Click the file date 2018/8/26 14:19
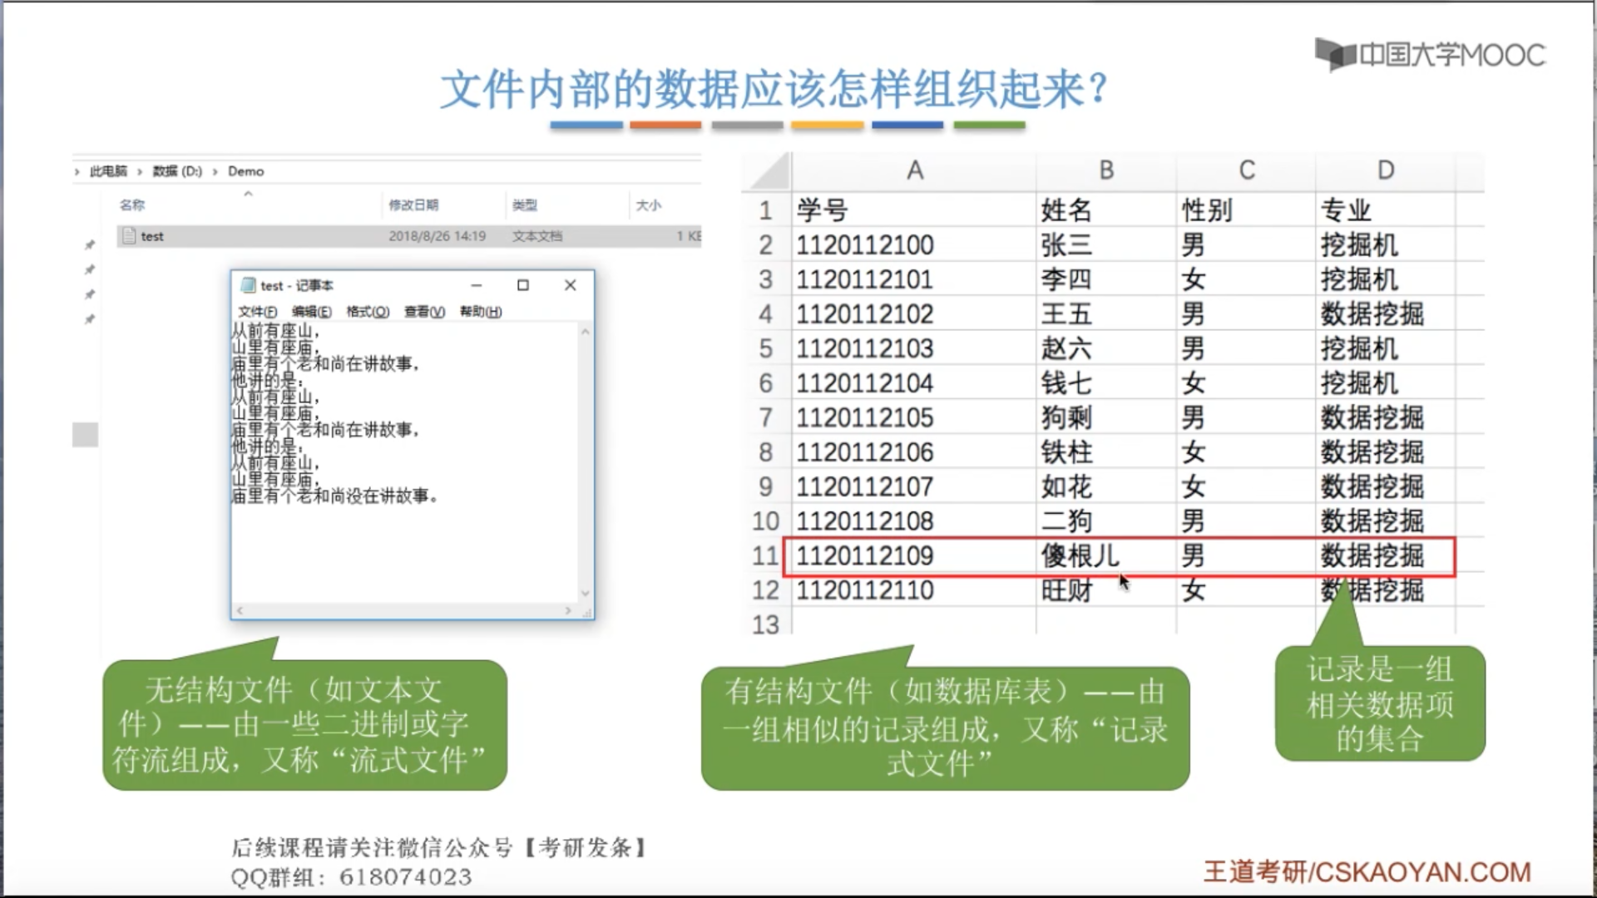This screenshot has height=898, width=1597. point(437,236)
